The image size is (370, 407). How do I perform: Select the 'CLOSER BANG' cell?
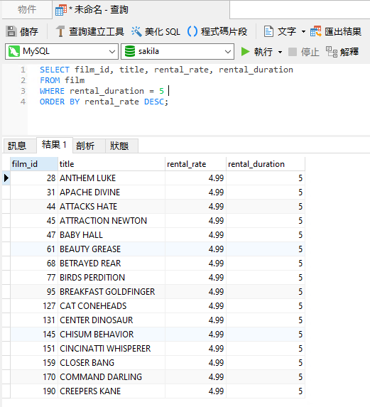(111, 363)
